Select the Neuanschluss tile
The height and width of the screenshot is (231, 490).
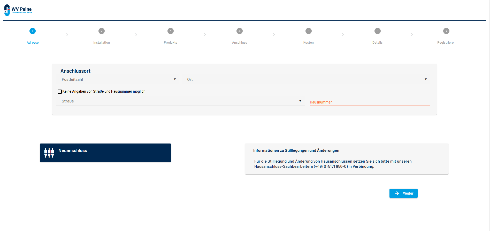(x=105, y=153)
